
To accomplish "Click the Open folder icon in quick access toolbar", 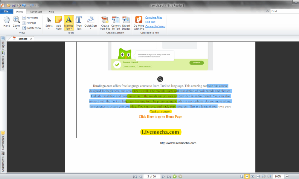I will pyautogui.click(x=8, y=5).
